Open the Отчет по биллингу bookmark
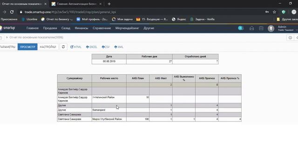This screenshot has width=298, height=167. 57,19
